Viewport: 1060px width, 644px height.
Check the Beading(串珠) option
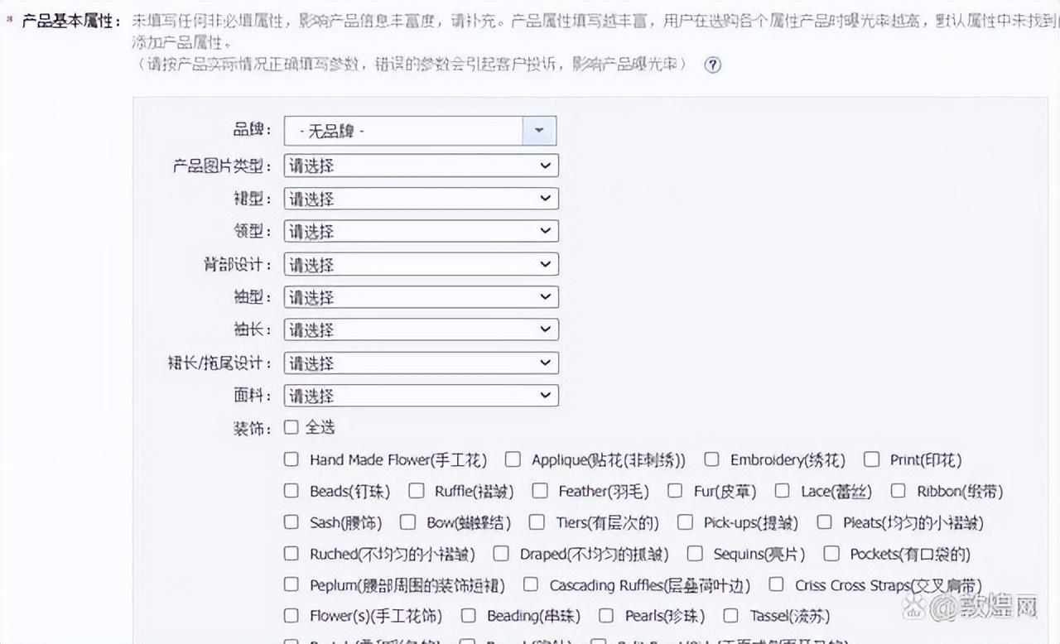click(469, 615)
